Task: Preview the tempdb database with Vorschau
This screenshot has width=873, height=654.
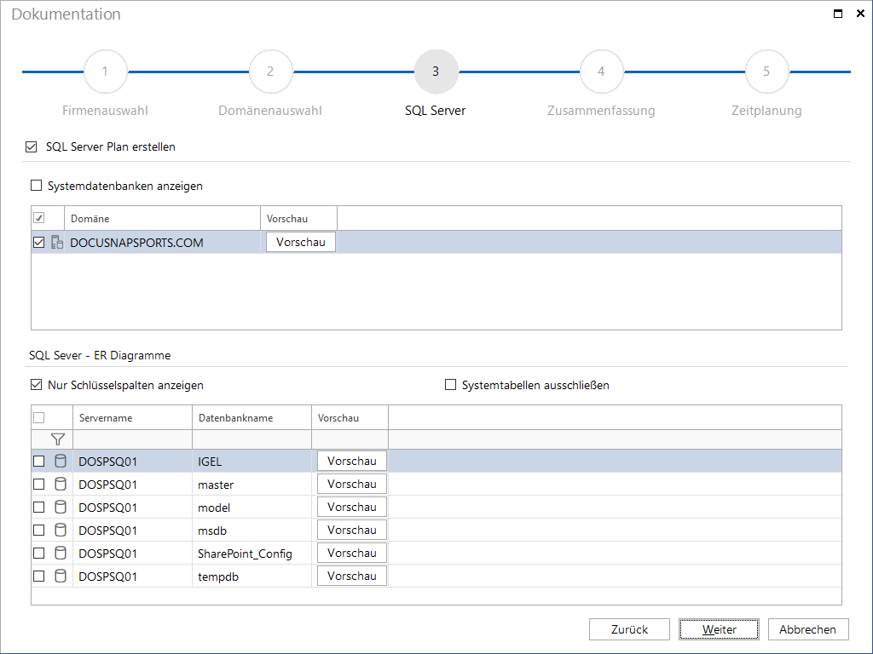Action: tap(352, 577)
